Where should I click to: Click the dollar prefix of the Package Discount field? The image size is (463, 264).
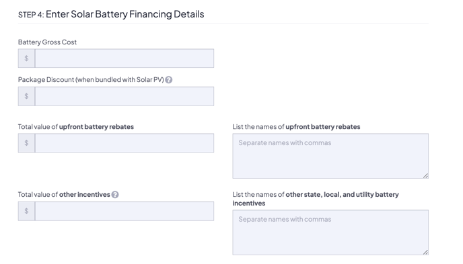point(26,96)
